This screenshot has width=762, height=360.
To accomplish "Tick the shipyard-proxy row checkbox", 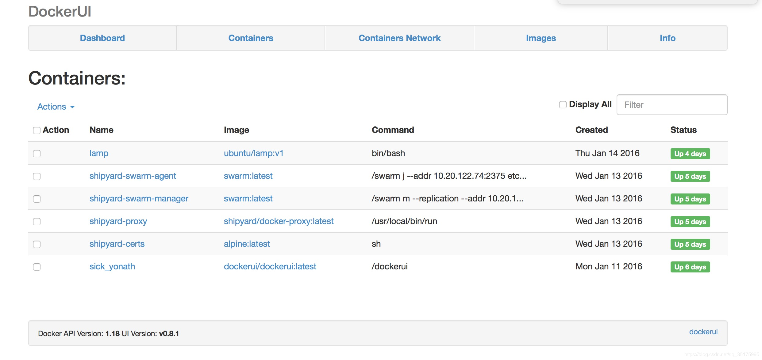I will point(37,222).
